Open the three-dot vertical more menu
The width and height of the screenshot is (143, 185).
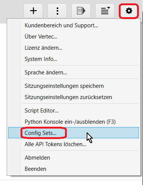57,11
